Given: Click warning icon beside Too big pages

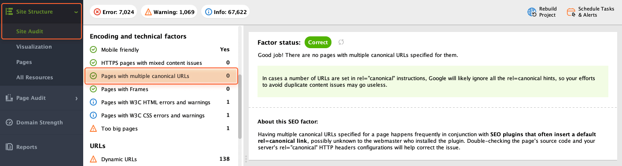Looking at the screenshot, I should tap(93, 128).
